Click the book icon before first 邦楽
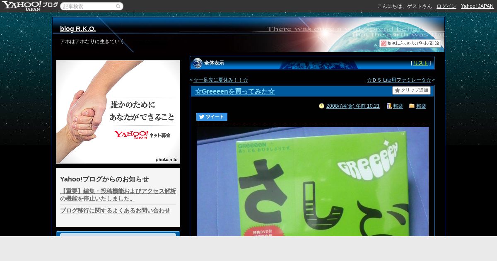 click(x=389, y=106)
